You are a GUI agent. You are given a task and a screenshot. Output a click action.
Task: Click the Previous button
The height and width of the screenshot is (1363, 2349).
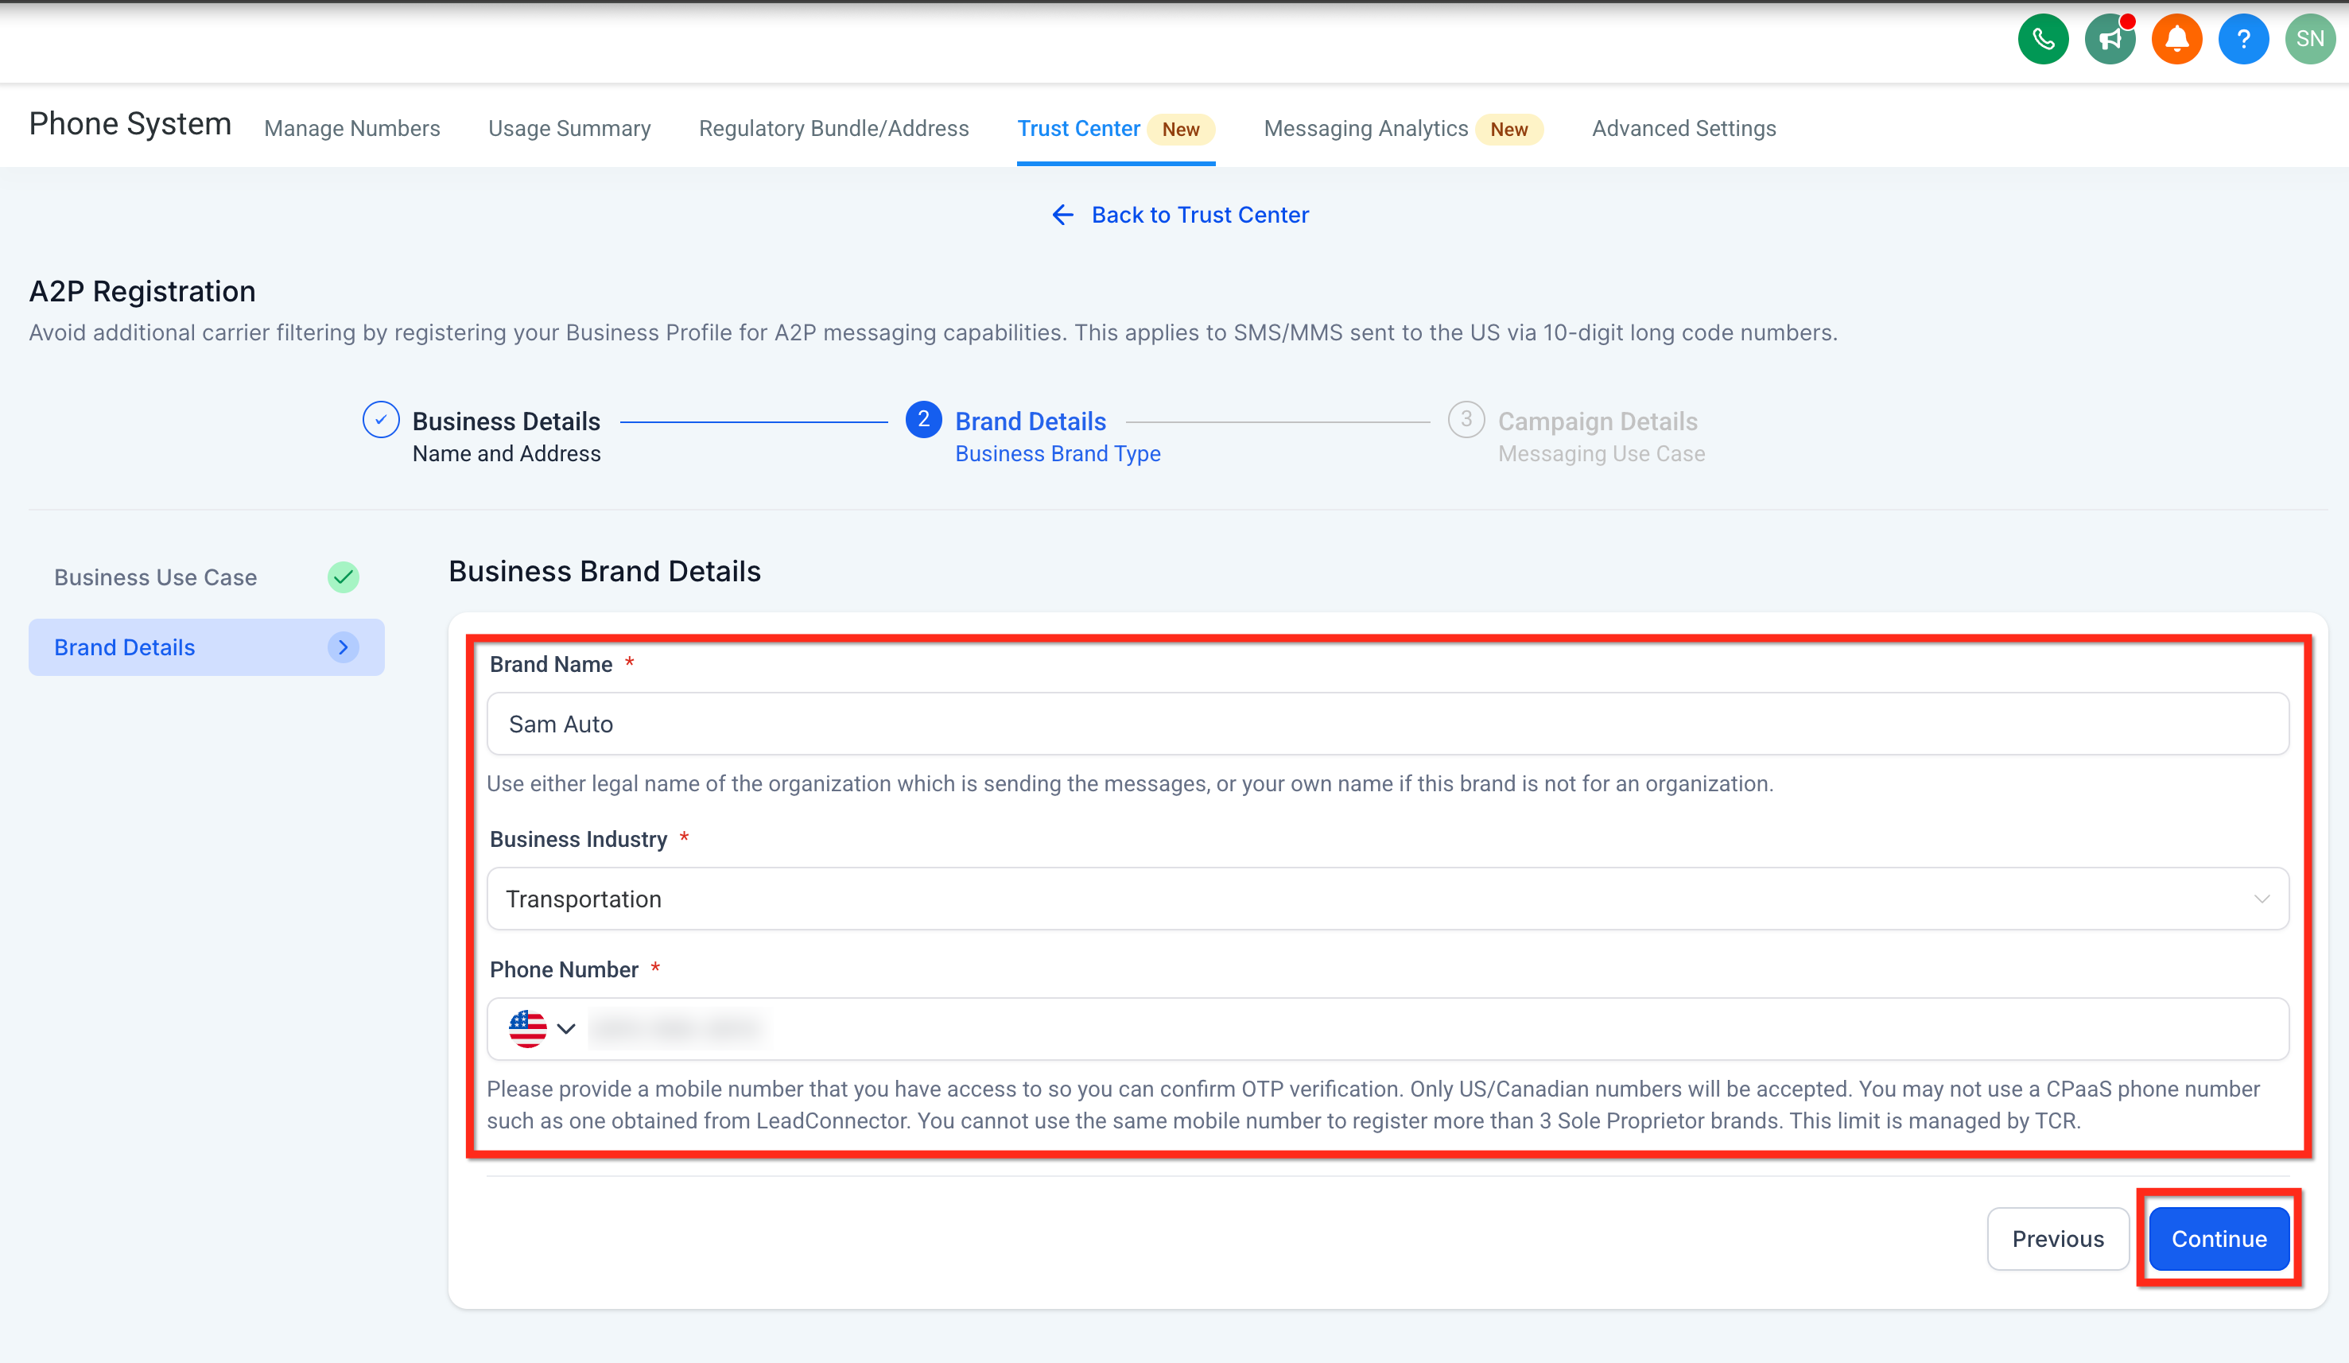click(2057, 1239)
